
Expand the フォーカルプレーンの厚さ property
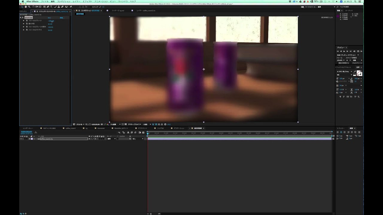coord(24,27)
